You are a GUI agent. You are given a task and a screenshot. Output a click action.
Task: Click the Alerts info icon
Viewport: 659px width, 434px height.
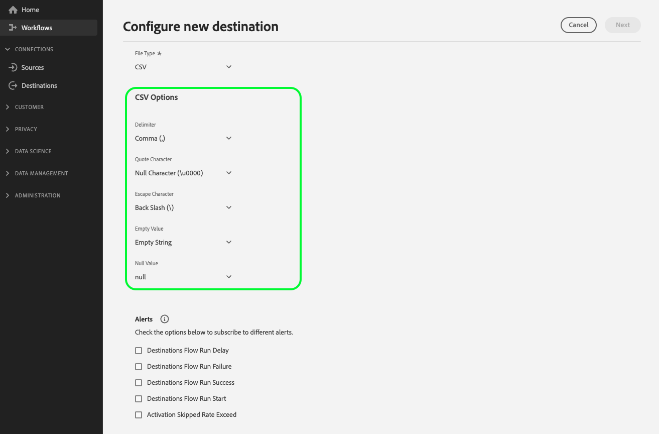click(165, 319)
